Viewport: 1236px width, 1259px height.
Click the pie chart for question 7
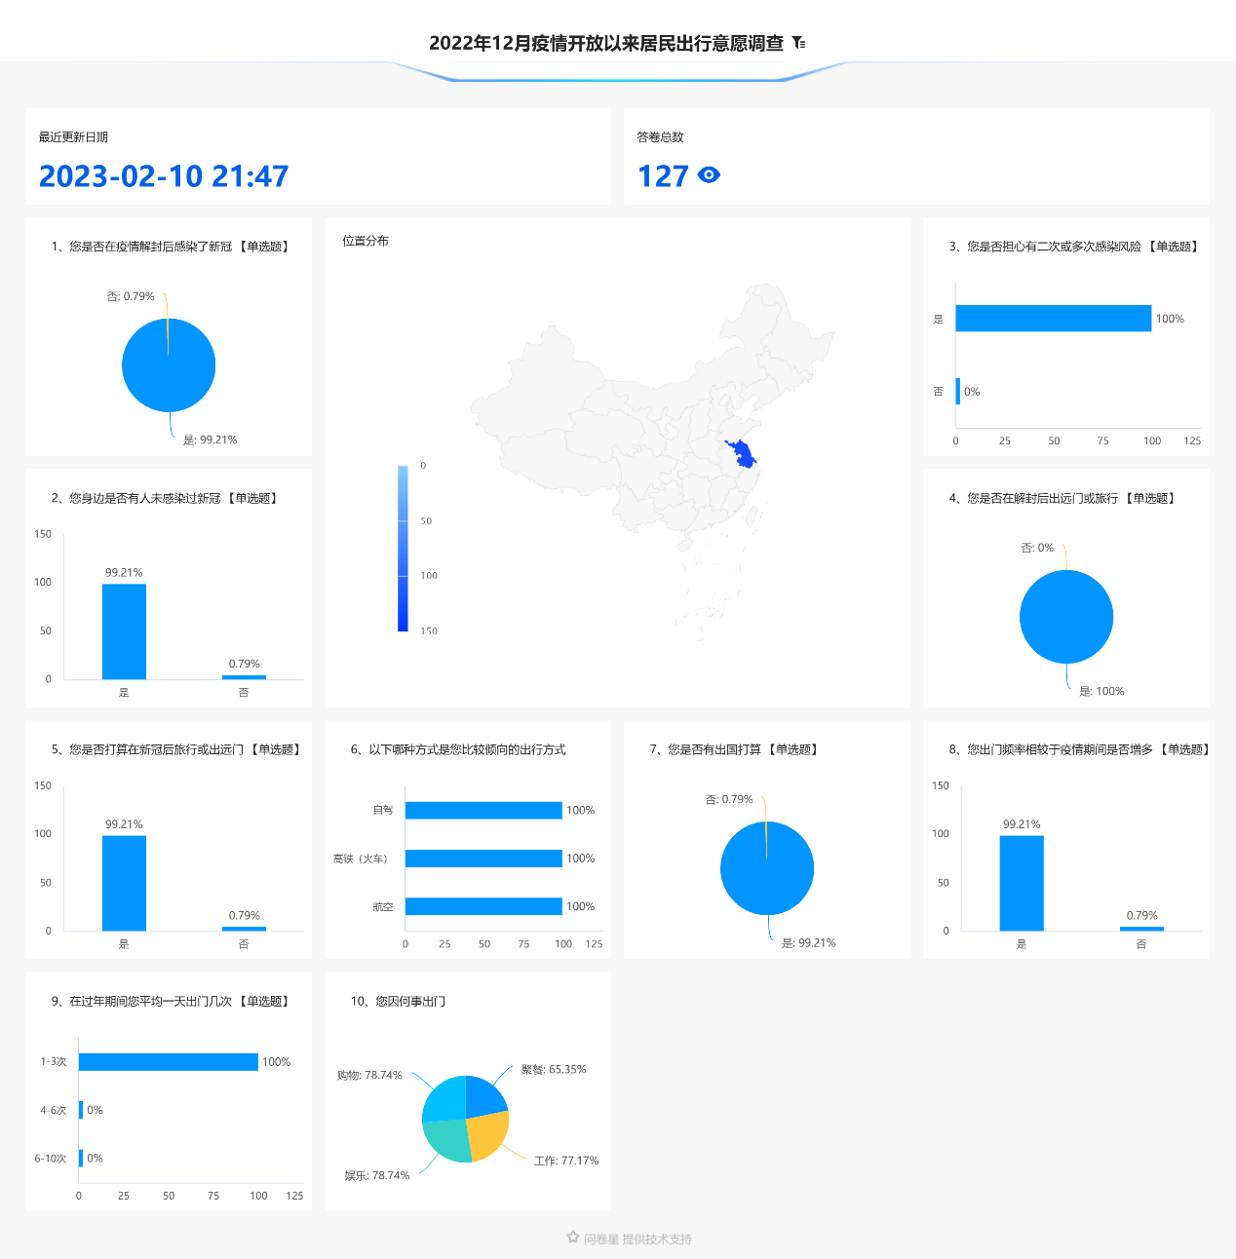767,868
